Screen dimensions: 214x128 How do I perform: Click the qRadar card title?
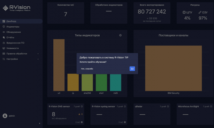click(x=139, y=106)
